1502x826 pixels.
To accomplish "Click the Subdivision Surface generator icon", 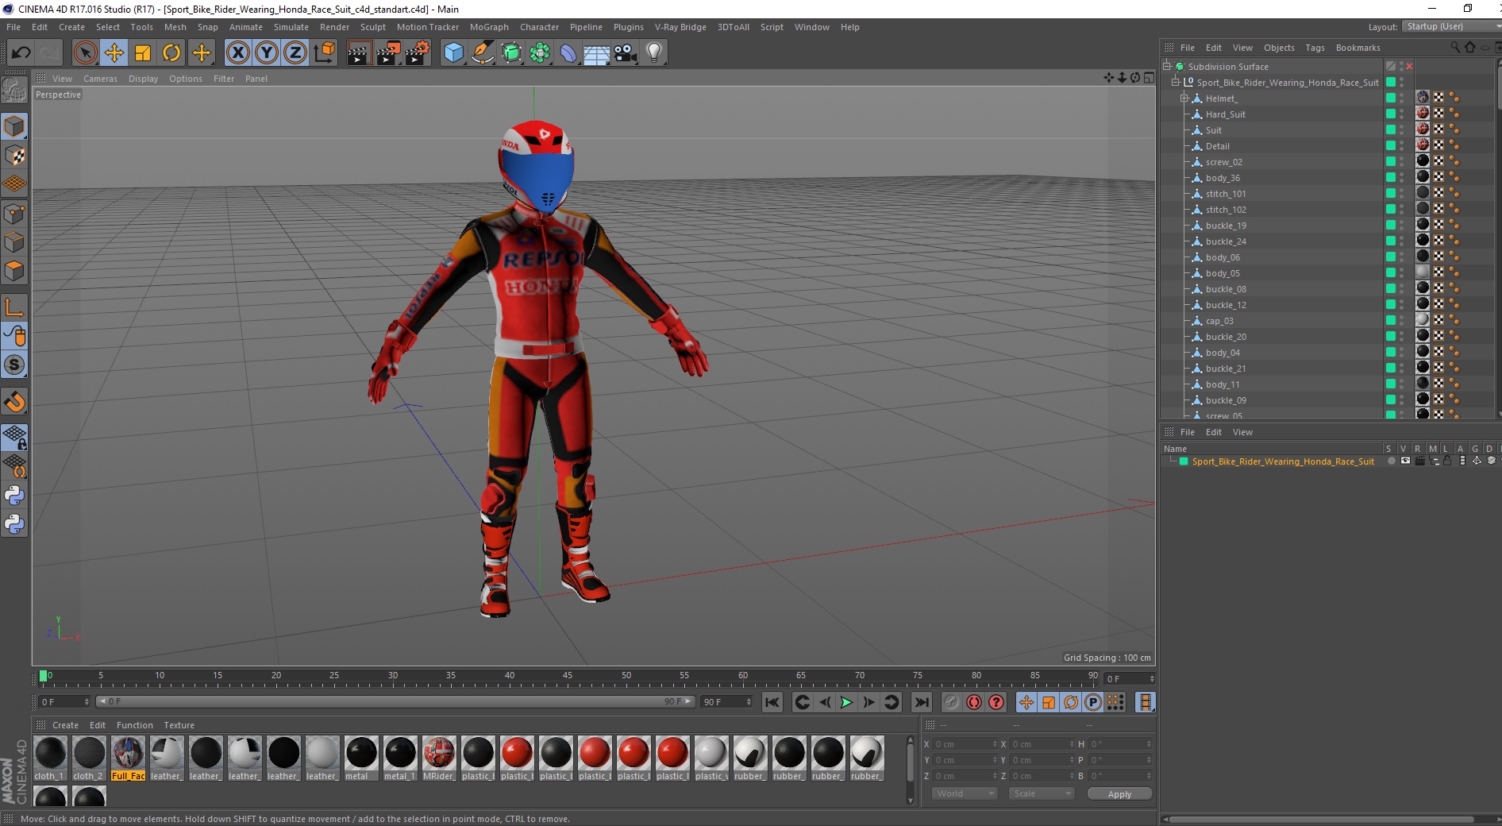I will 511,53.
